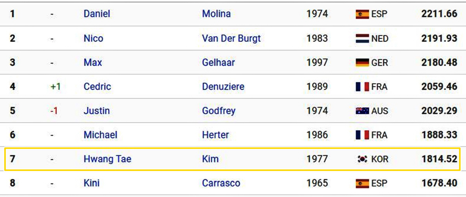Viewport: 466px width, 197px height.
Task: Click the France flag in Cedric Denuziere's row
Action: [x=362, y=87]
